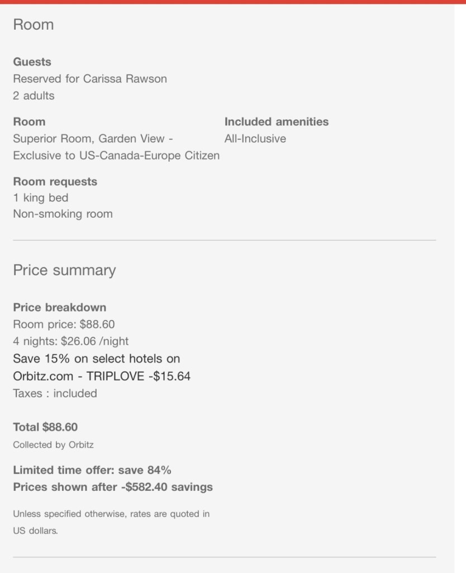Click the Included amenities label
The width and height of the screenshot is (466, 573).
(277, 121)
